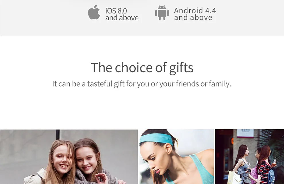Viewport: 284px width, 184px height.
Task: Open the street shopping women photo
Action: 249,157
